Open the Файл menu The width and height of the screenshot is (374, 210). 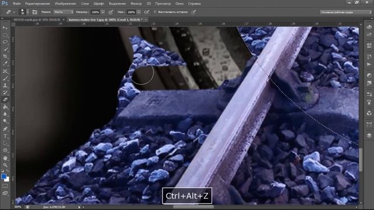(x=16, y=3)
